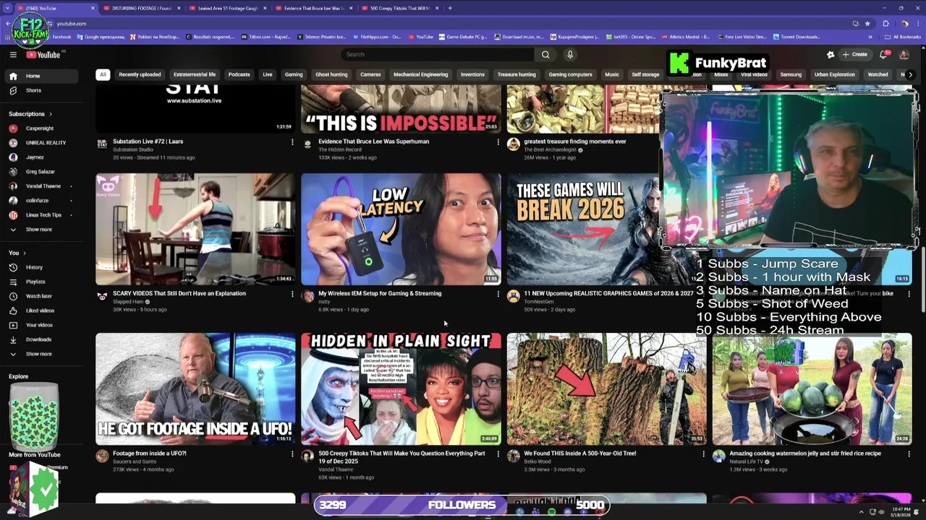This screenshot has height=520, width=926.
Task: Select the Gaming computers chip
Action: (570, 74)
